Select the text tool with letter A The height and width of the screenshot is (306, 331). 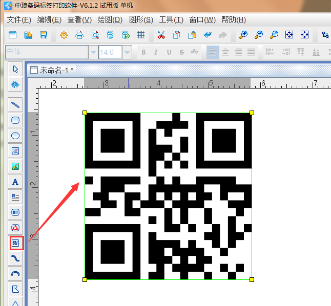pyautogui.click(x=15, y=182)
